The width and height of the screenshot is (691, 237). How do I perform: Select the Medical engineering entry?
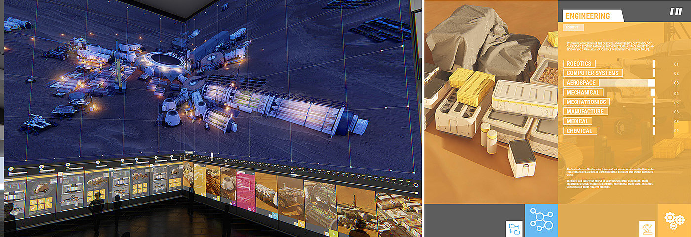coord(577,121)
